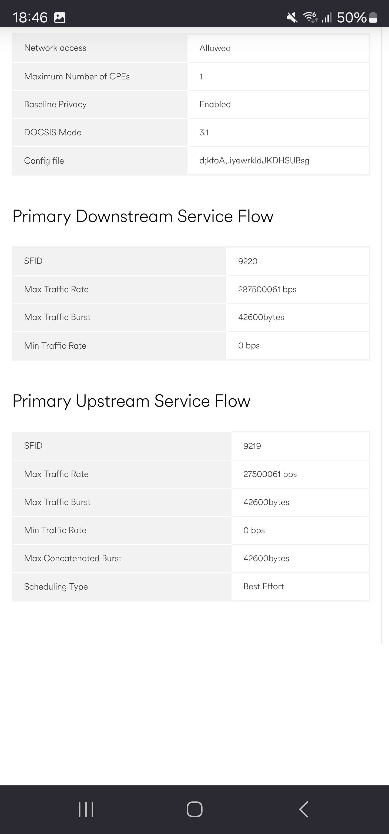
Task: Click the 27500061 bps upstream rate value
Action: (x=270, y=474)
